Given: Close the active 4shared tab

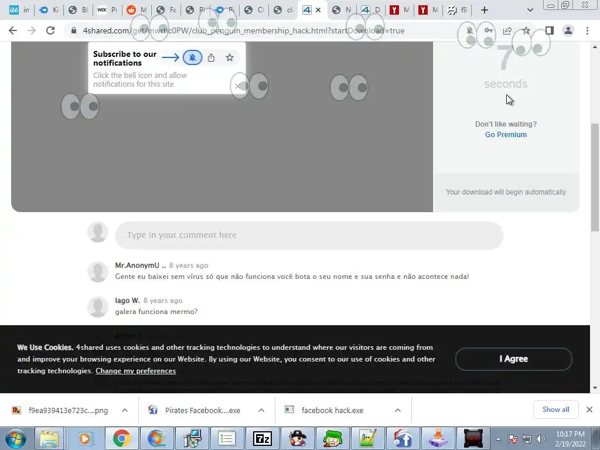Looking at the screenshot, I should pos(318,10).
